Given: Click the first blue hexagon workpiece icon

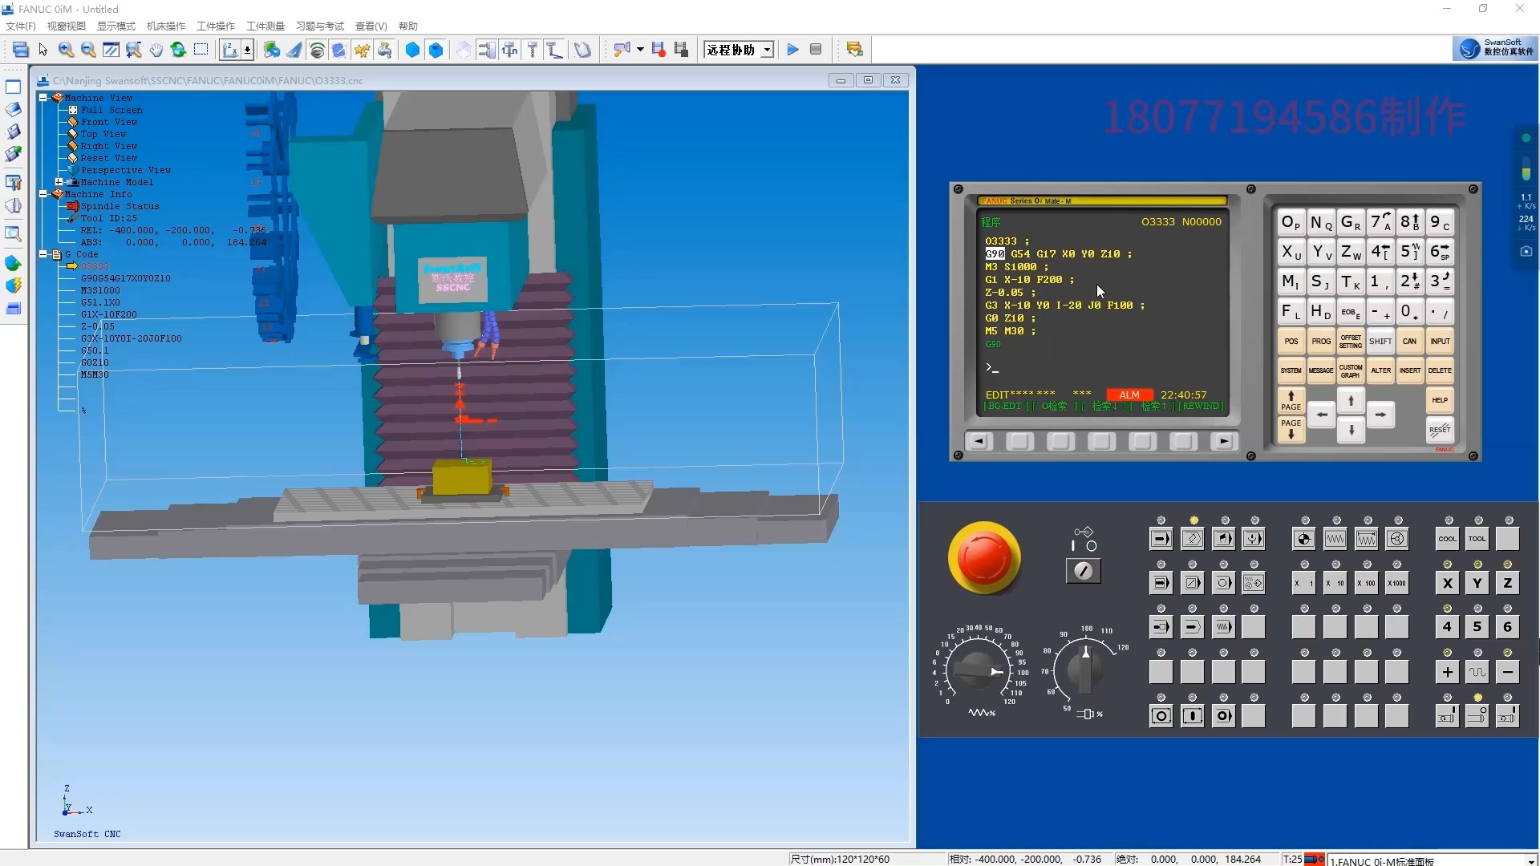Looking at the screenshot, I should pos(412,50).
